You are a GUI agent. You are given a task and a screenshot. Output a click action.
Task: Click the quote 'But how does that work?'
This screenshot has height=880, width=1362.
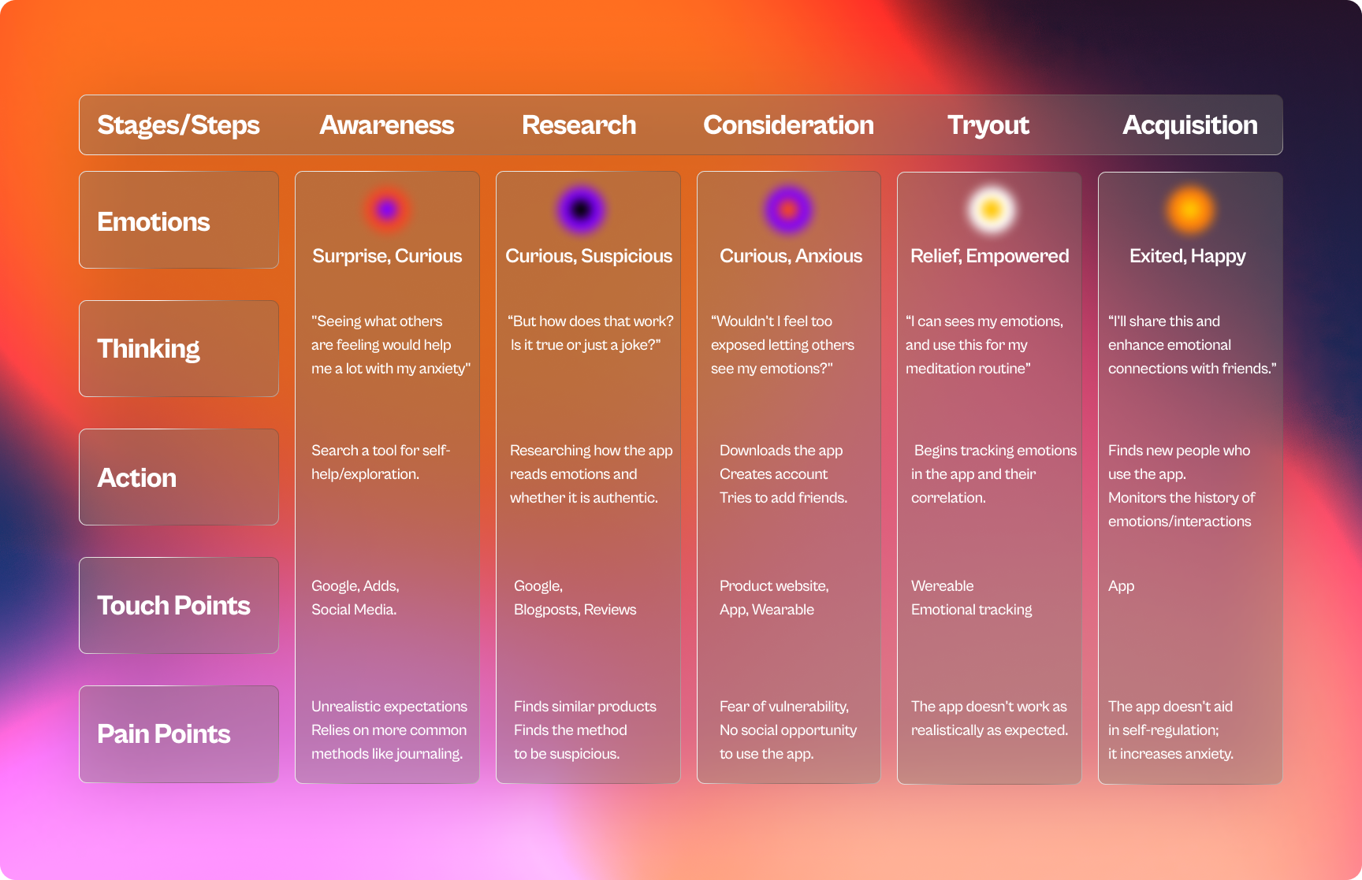point(591,333)
